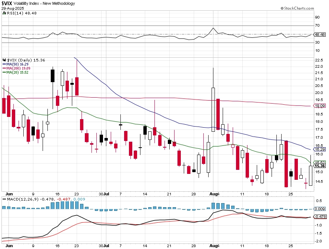Click the StockCharts.com copyright watermark
329x249 pixels.
[297, 9]
